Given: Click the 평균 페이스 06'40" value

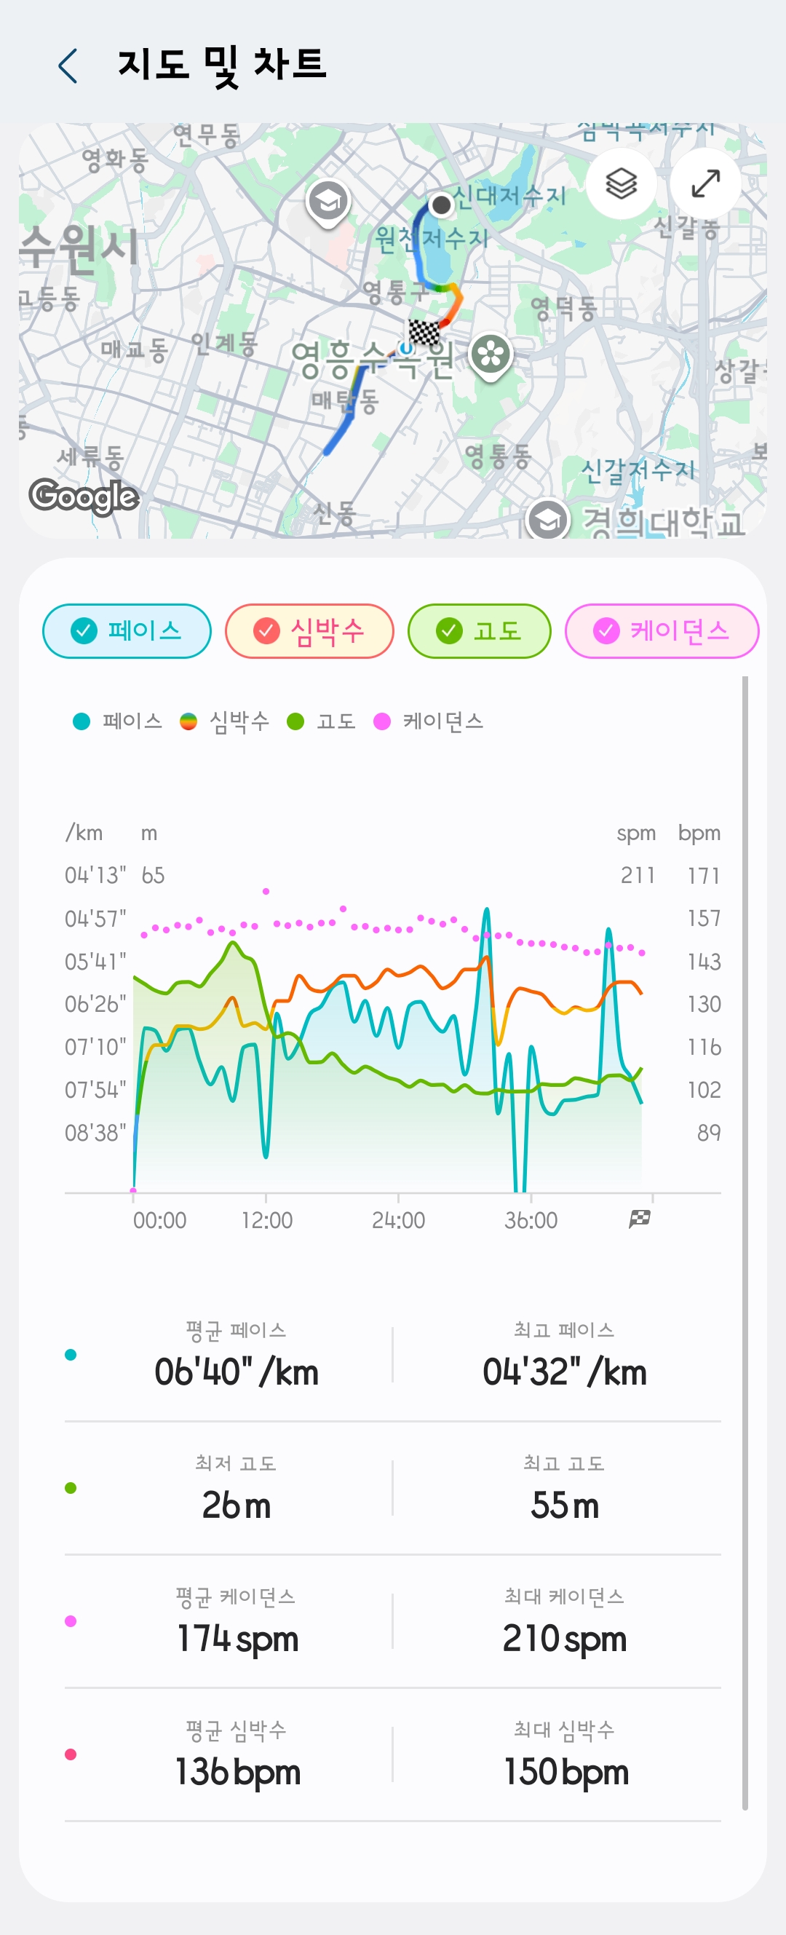Looking at the screenshot, I should point(237,1372).
